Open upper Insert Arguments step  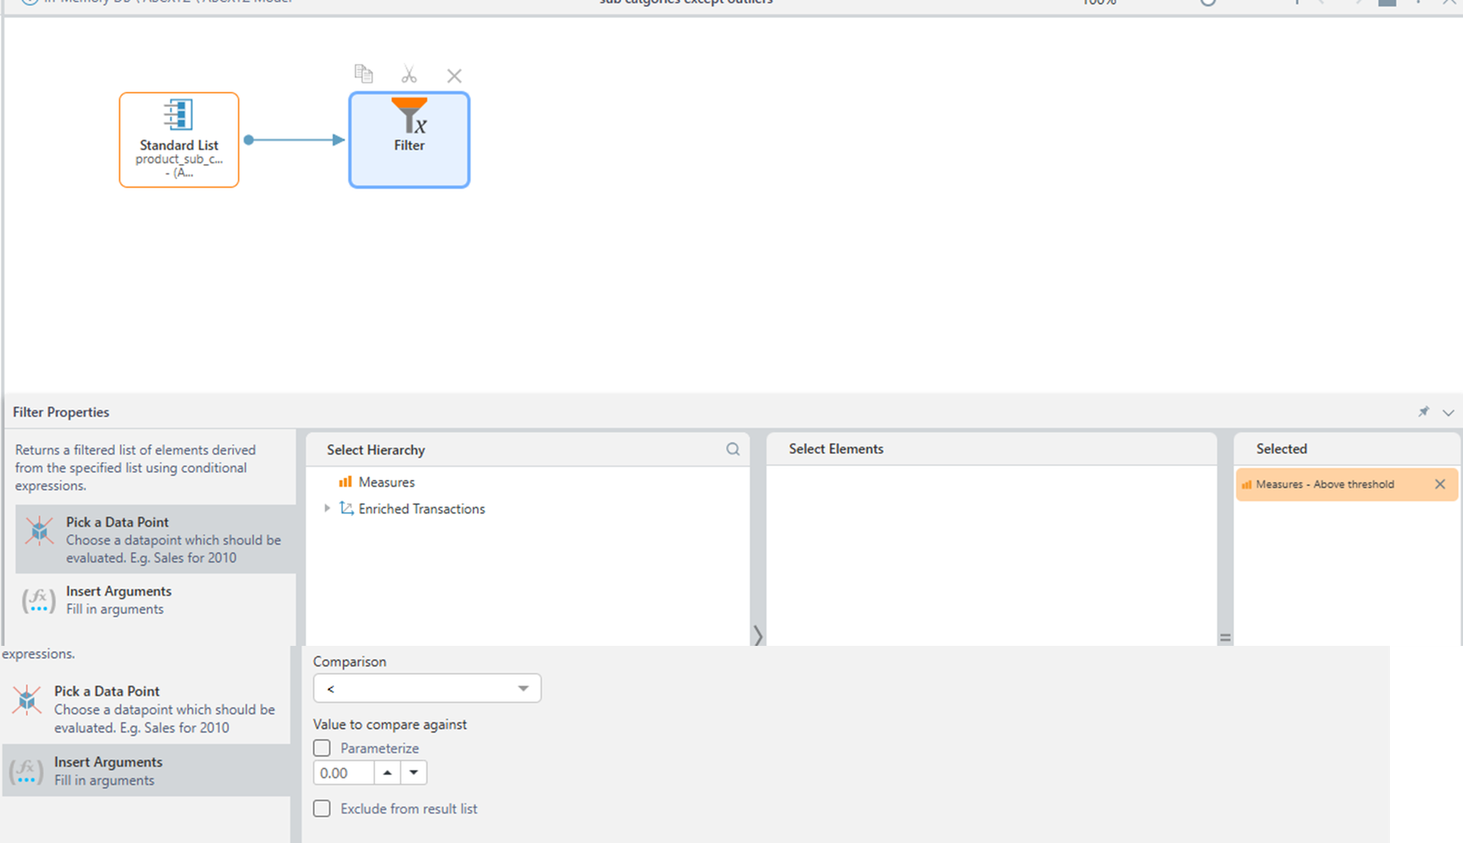coord(156,600)
